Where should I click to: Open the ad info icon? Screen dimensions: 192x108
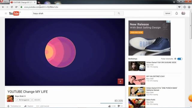coord(167,21)
